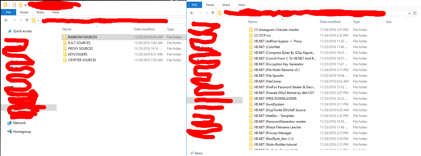Viewport: 421px width, 156px height.
Task: Open recent locations dropdown in left window
Action: pos(21,20)
